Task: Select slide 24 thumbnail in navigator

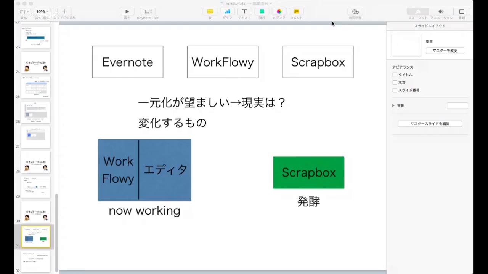Action: coord(36,63)
